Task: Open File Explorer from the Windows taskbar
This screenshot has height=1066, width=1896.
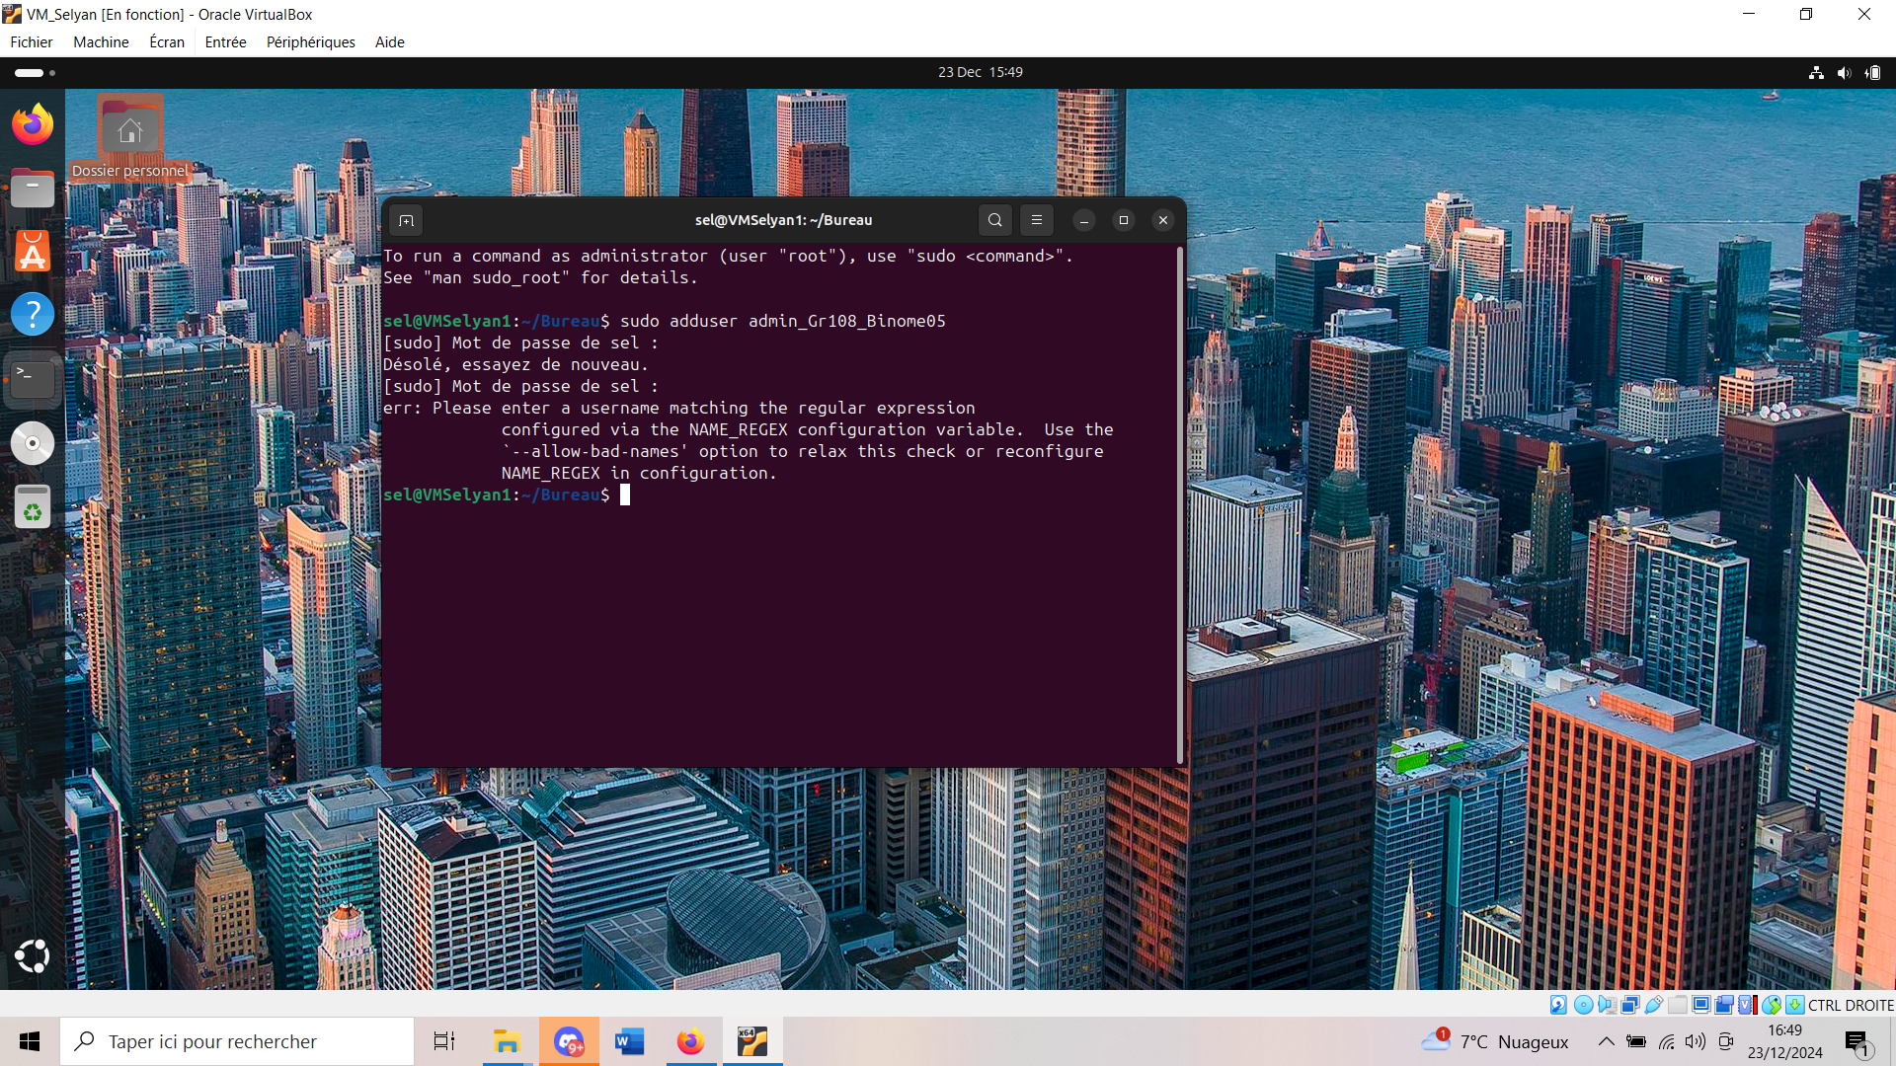Action: (507, 1041)
